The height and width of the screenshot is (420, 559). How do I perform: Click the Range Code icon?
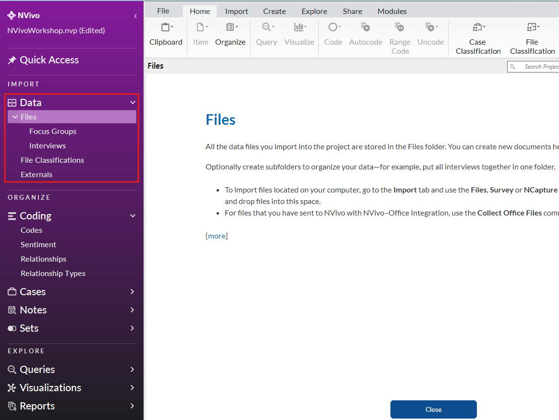(400, 27)
